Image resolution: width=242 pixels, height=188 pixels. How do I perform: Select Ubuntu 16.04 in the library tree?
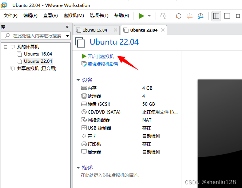pyautogui.click(x=38, y=54)
